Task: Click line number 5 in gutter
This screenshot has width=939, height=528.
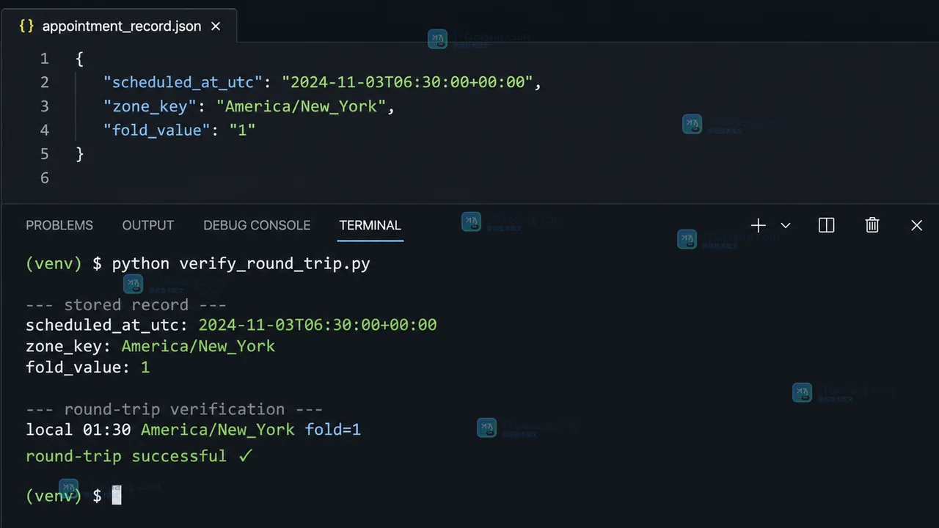Action: (45, 154)
